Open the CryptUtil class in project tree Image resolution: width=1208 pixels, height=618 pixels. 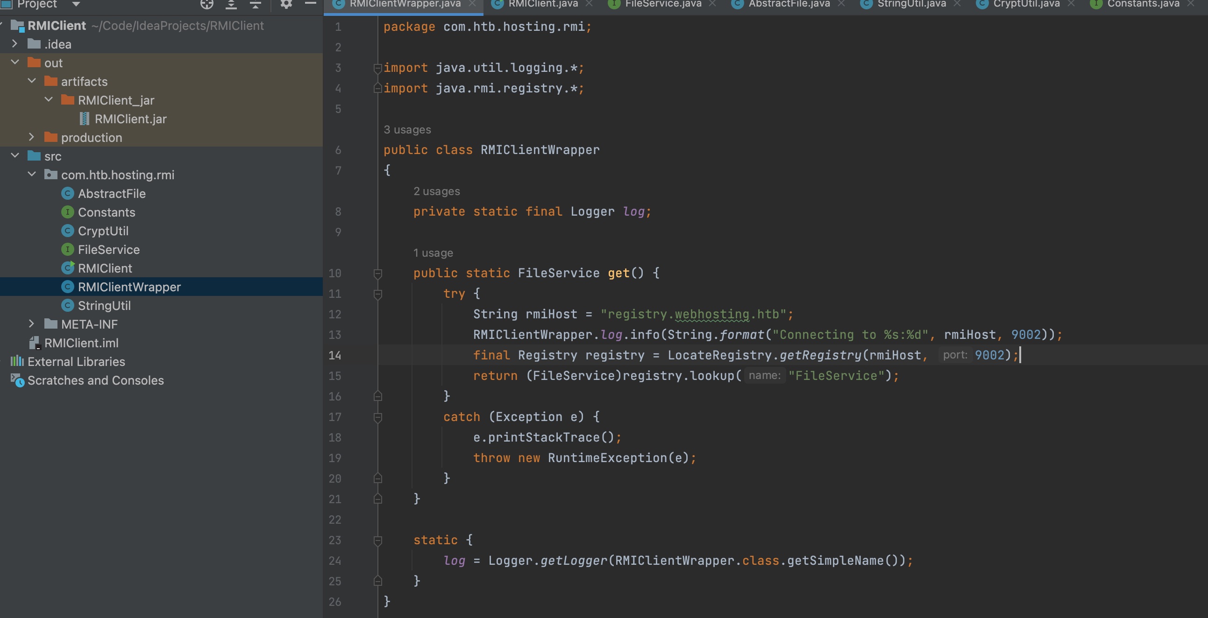click(103, 231)
